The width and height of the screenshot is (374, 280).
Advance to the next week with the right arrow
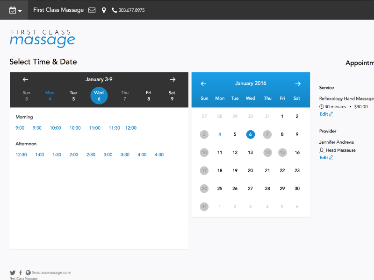click(172, 79)
